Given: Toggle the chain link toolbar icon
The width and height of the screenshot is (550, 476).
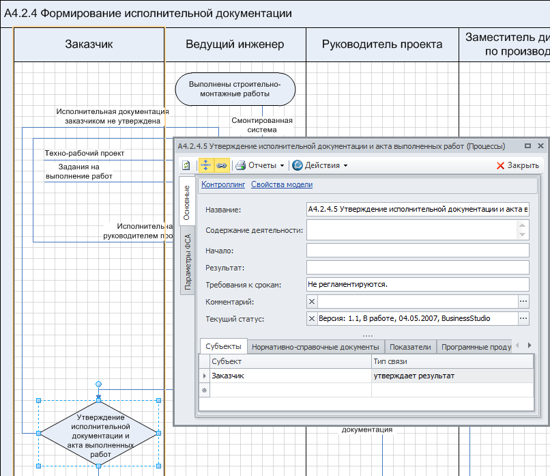Looking at the screenshot, I should tap(221, 165).
